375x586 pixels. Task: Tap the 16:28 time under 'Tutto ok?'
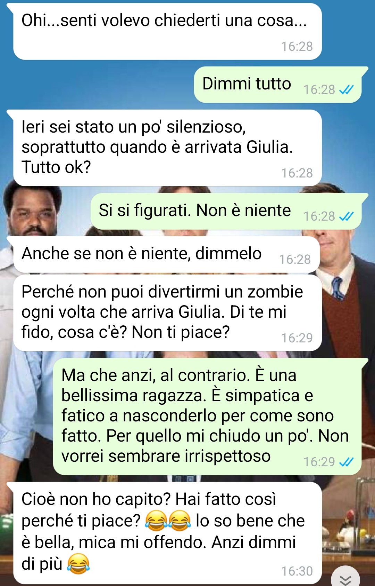pos(297,173)
